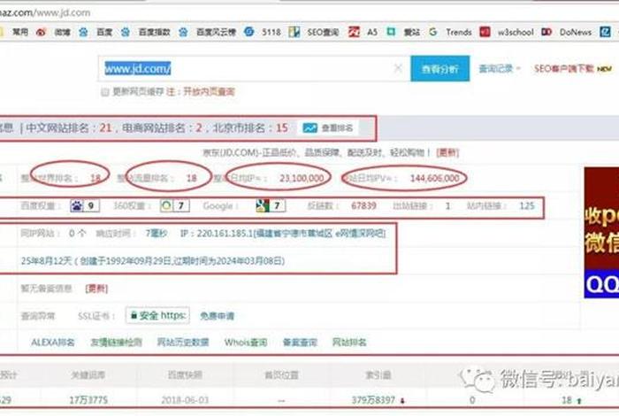Click the 同IP网站 value 0 个
This screenshot has width=619, height=416.
click(x=78, y=234)
